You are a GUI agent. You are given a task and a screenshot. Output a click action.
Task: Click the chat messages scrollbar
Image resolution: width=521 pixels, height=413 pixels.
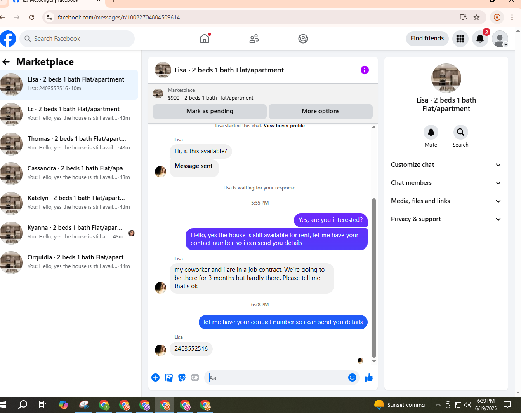374,278
